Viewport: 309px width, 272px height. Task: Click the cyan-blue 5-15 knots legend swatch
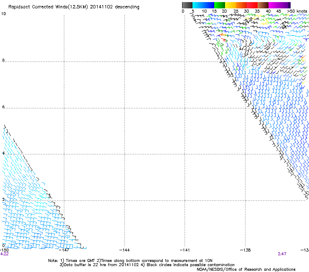point(203,5)
